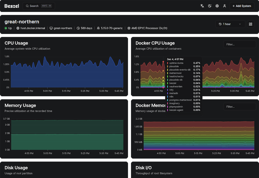This screenshot has height=178, width=259.
Task: Click the globe icon beside host.docker.internal
Action: (18, 28)
